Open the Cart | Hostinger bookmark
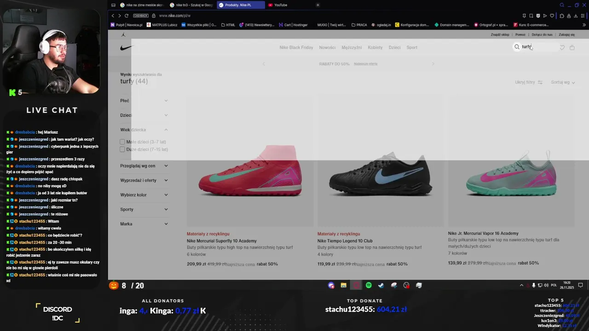This screenshot has height=331, width=589. (x=293, y=25)
